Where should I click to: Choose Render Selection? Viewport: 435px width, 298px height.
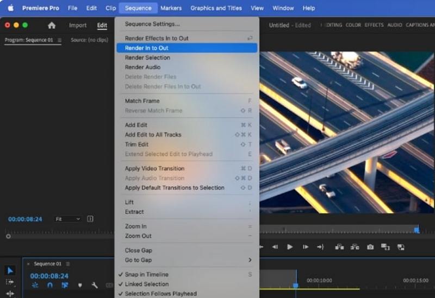[x=187, y=58]
